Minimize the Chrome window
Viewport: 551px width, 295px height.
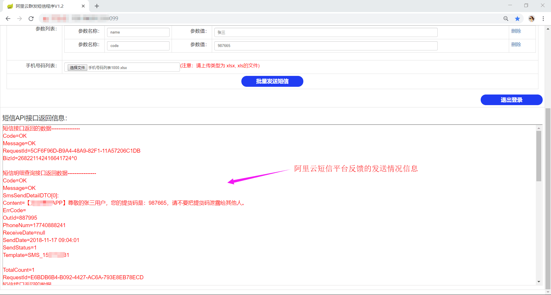click(x=510, y=5)
